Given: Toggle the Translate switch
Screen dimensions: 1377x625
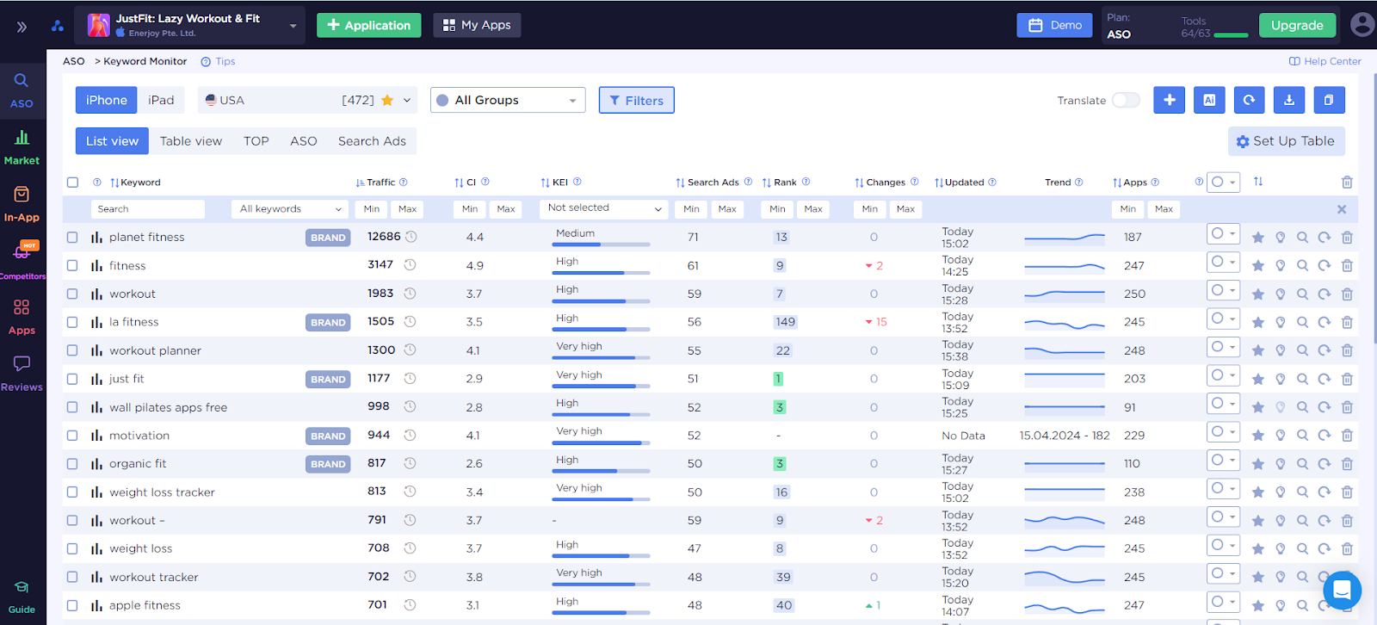Looking at the screenshot, I should [1126, 100].
